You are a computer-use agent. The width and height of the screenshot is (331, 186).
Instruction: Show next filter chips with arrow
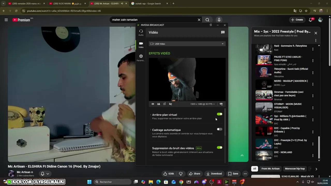(x=316, y=169)
